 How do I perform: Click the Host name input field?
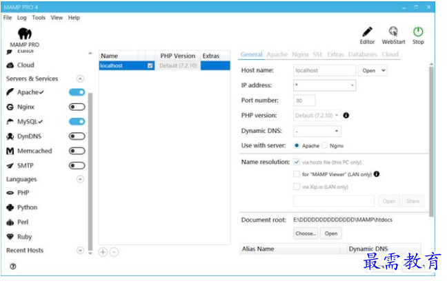[324, 70]
